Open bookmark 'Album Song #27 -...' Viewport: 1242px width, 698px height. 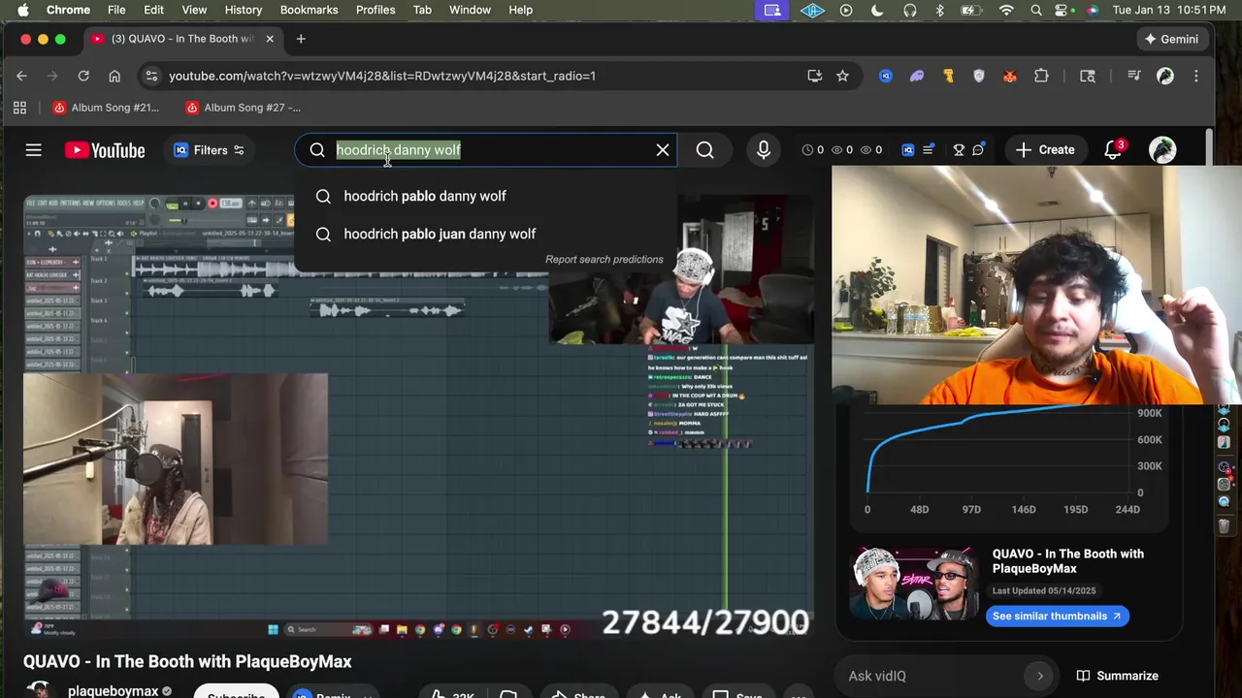click(x=243, y=108)
